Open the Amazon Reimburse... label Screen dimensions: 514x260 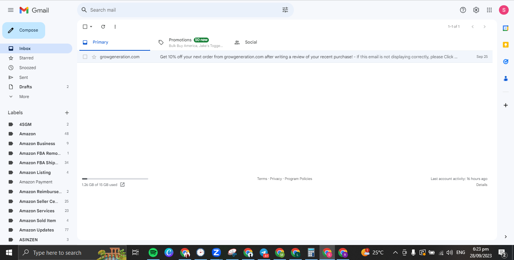[36, 192]
